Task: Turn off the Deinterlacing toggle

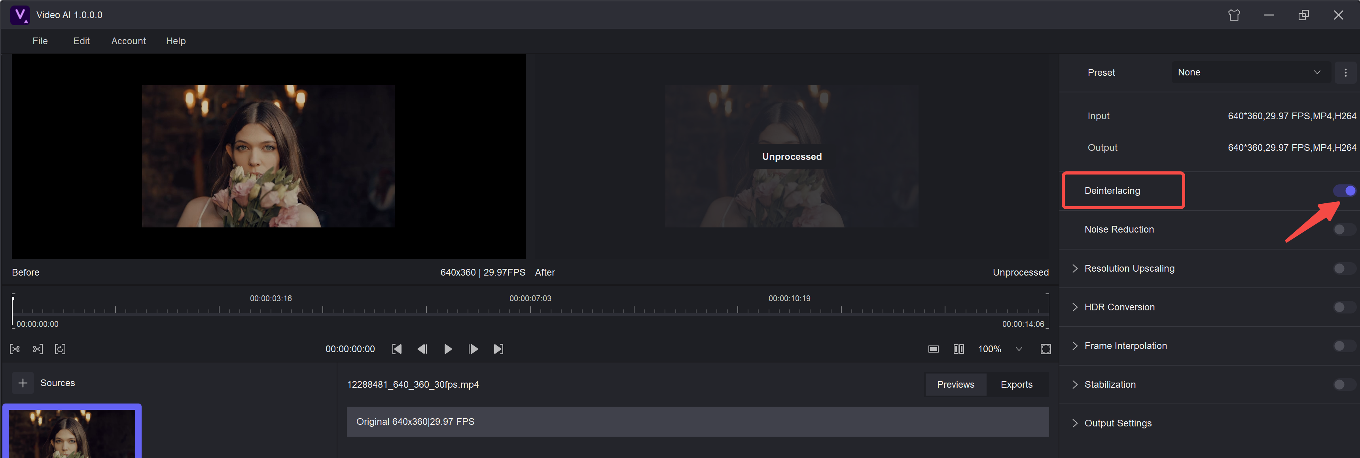Action: click(1344, 191)
